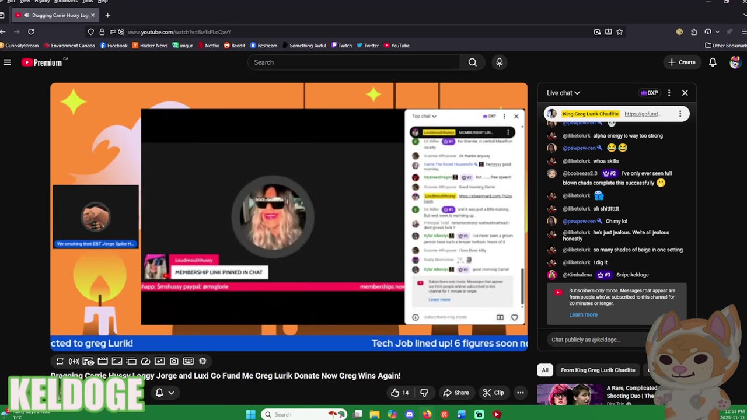Open the enhancer settings gear icon
The width and height of the screenshot is (747, 420).
click(203, 361)
